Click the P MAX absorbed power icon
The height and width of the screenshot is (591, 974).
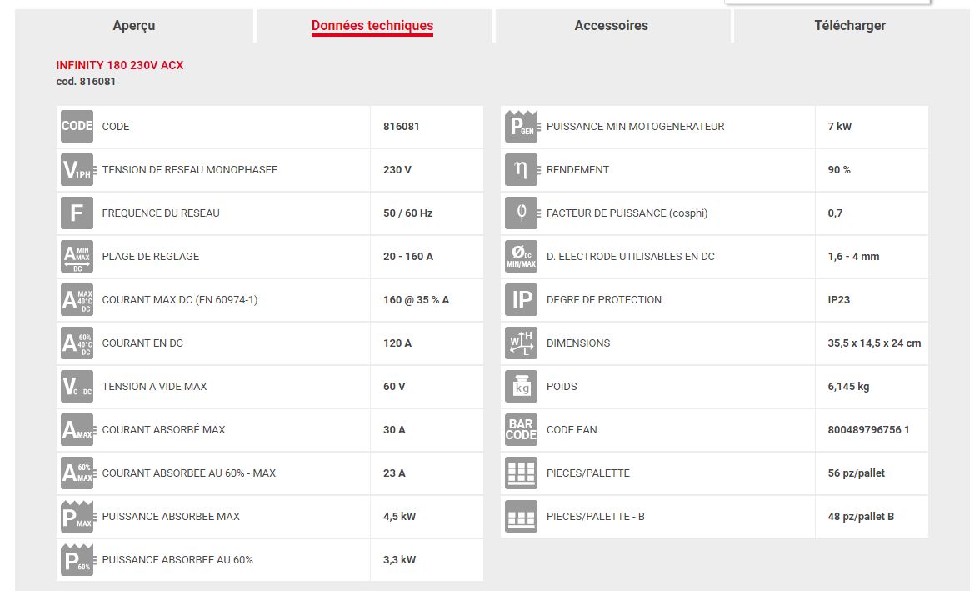[x=77, y=517]
